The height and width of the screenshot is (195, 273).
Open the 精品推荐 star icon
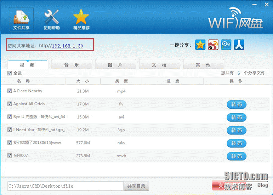click(81, 19)
